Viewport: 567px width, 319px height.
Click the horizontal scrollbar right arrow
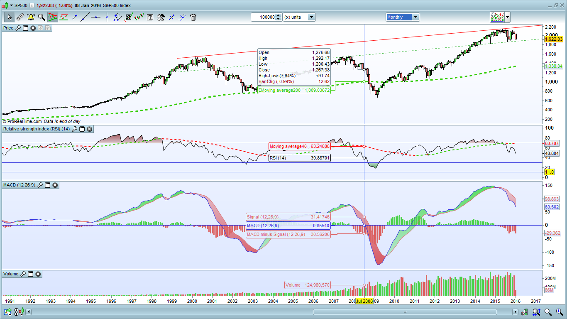[x=515, y=312]
